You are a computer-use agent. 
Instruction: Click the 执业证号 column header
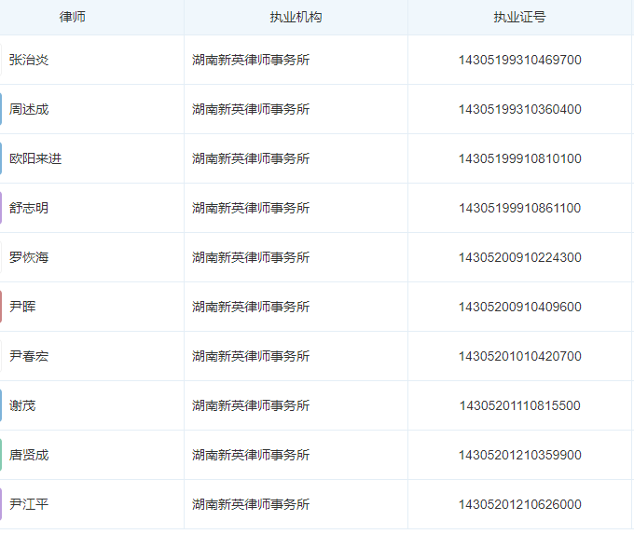tap(519, 17)
